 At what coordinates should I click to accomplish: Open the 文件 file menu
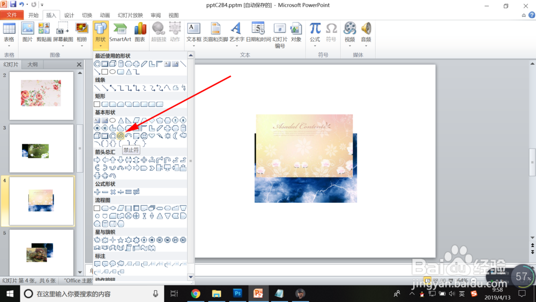(x=12, y=15)
